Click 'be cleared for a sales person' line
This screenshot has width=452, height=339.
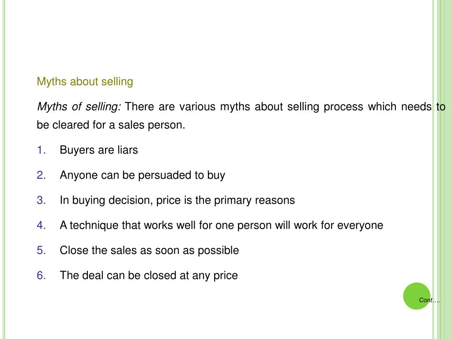[111, 125]
